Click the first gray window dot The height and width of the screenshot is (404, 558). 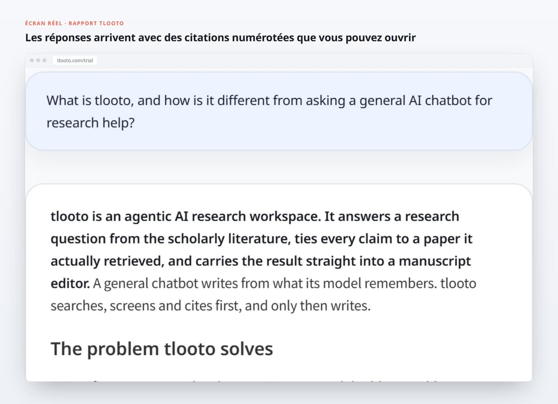32,61
